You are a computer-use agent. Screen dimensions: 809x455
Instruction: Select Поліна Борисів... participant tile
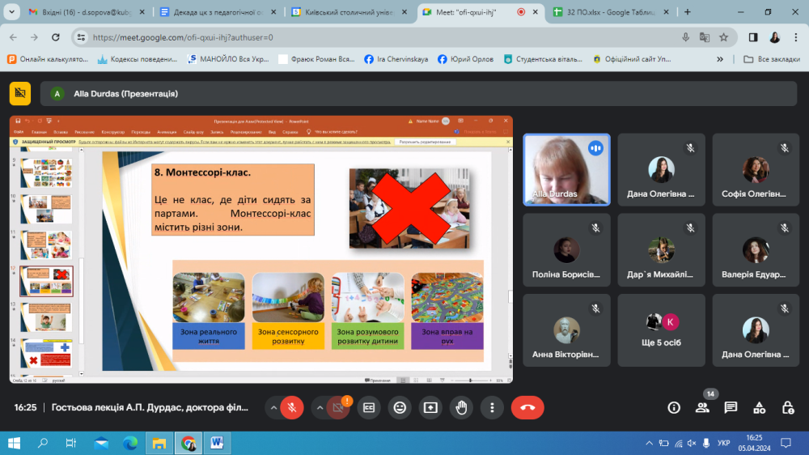(x=566, y=250)
